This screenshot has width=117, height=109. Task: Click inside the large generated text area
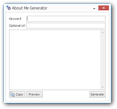(55, 60)
